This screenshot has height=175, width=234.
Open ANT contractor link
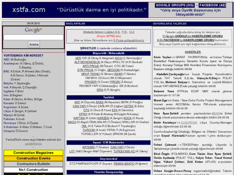point(77,102)
